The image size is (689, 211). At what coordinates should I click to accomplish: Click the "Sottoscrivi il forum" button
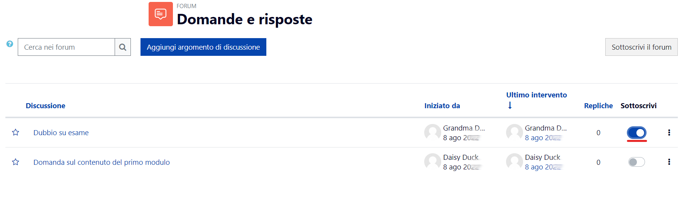coord(641,47)
